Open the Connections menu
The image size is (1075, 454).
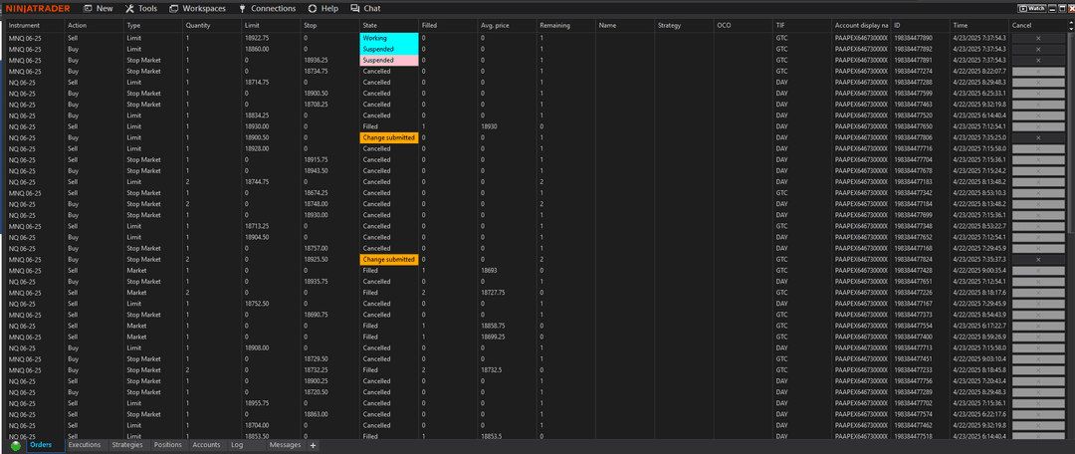268,8
